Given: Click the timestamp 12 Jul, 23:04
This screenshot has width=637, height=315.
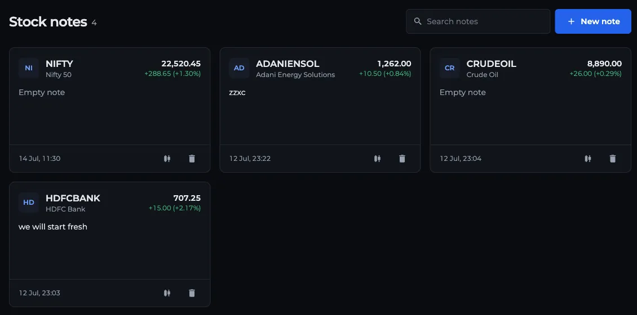Looking at the screenshot, I should 461,159.
